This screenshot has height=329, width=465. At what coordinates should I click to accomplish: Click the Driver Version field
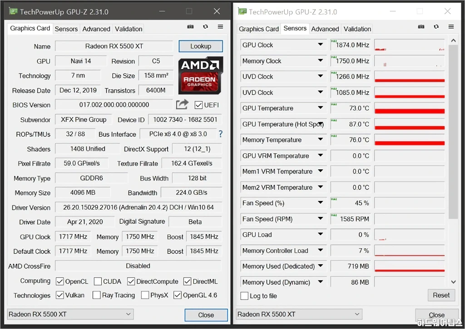pos(138,207)
